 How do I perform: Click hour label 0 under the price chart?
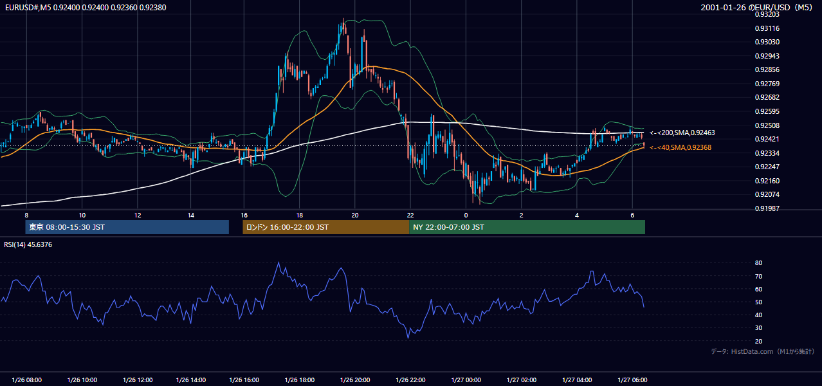(466, 214)
